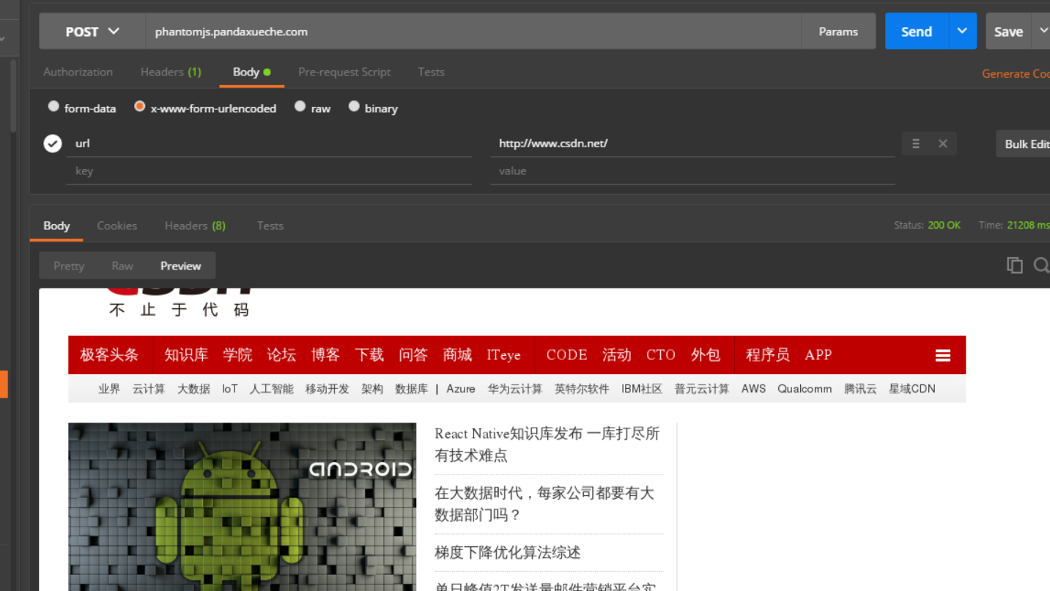This screenshot has height=591, width=1050.
Task: Click the Send button
Action: (x=916, y=31)
